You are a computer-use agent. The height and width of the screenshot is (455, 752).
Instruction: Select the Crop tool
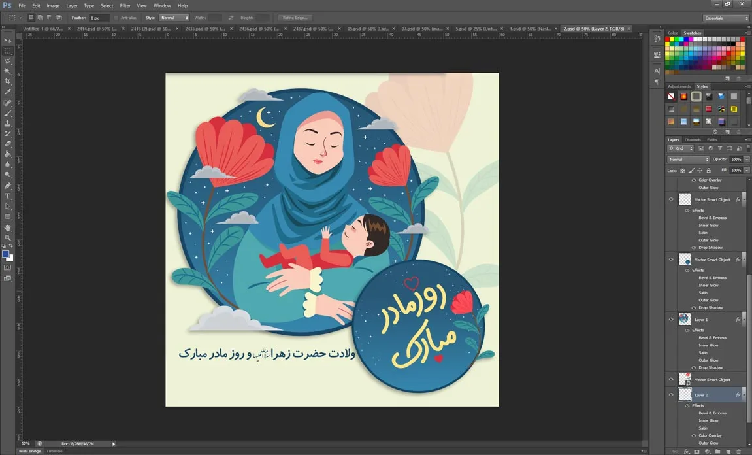pyautogui.click(x=8, y=82)
